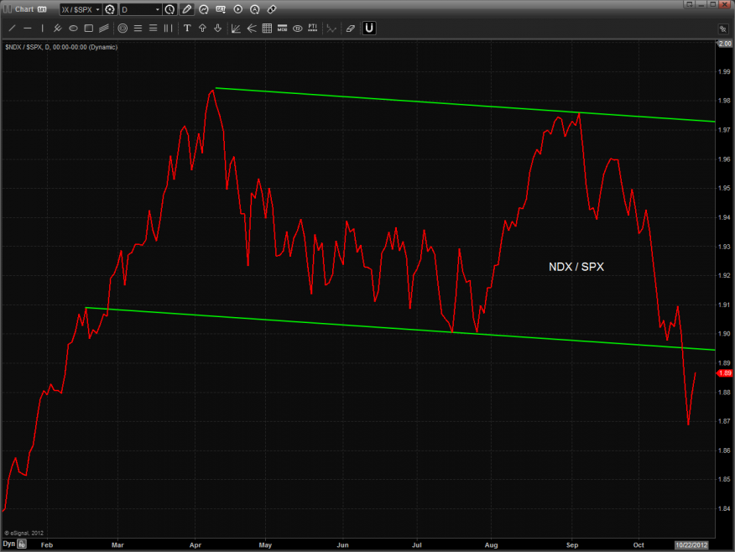Select the lower green channel line

400,329
